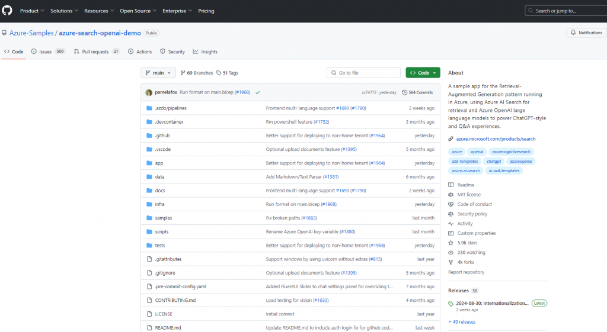Click the infra folder icon
The width and height of the screenshot is (607, 332).
tap(149, 204)
